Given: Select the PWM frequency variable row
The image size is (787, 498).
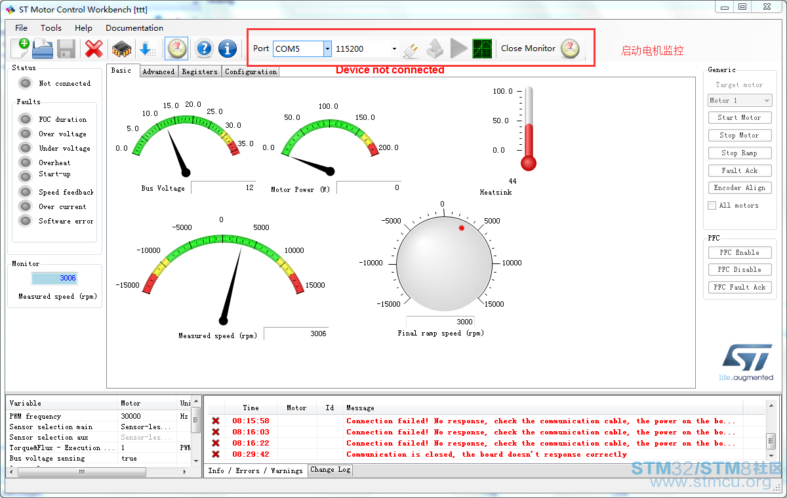Looking at the screenshot, I should pos(98,416).
